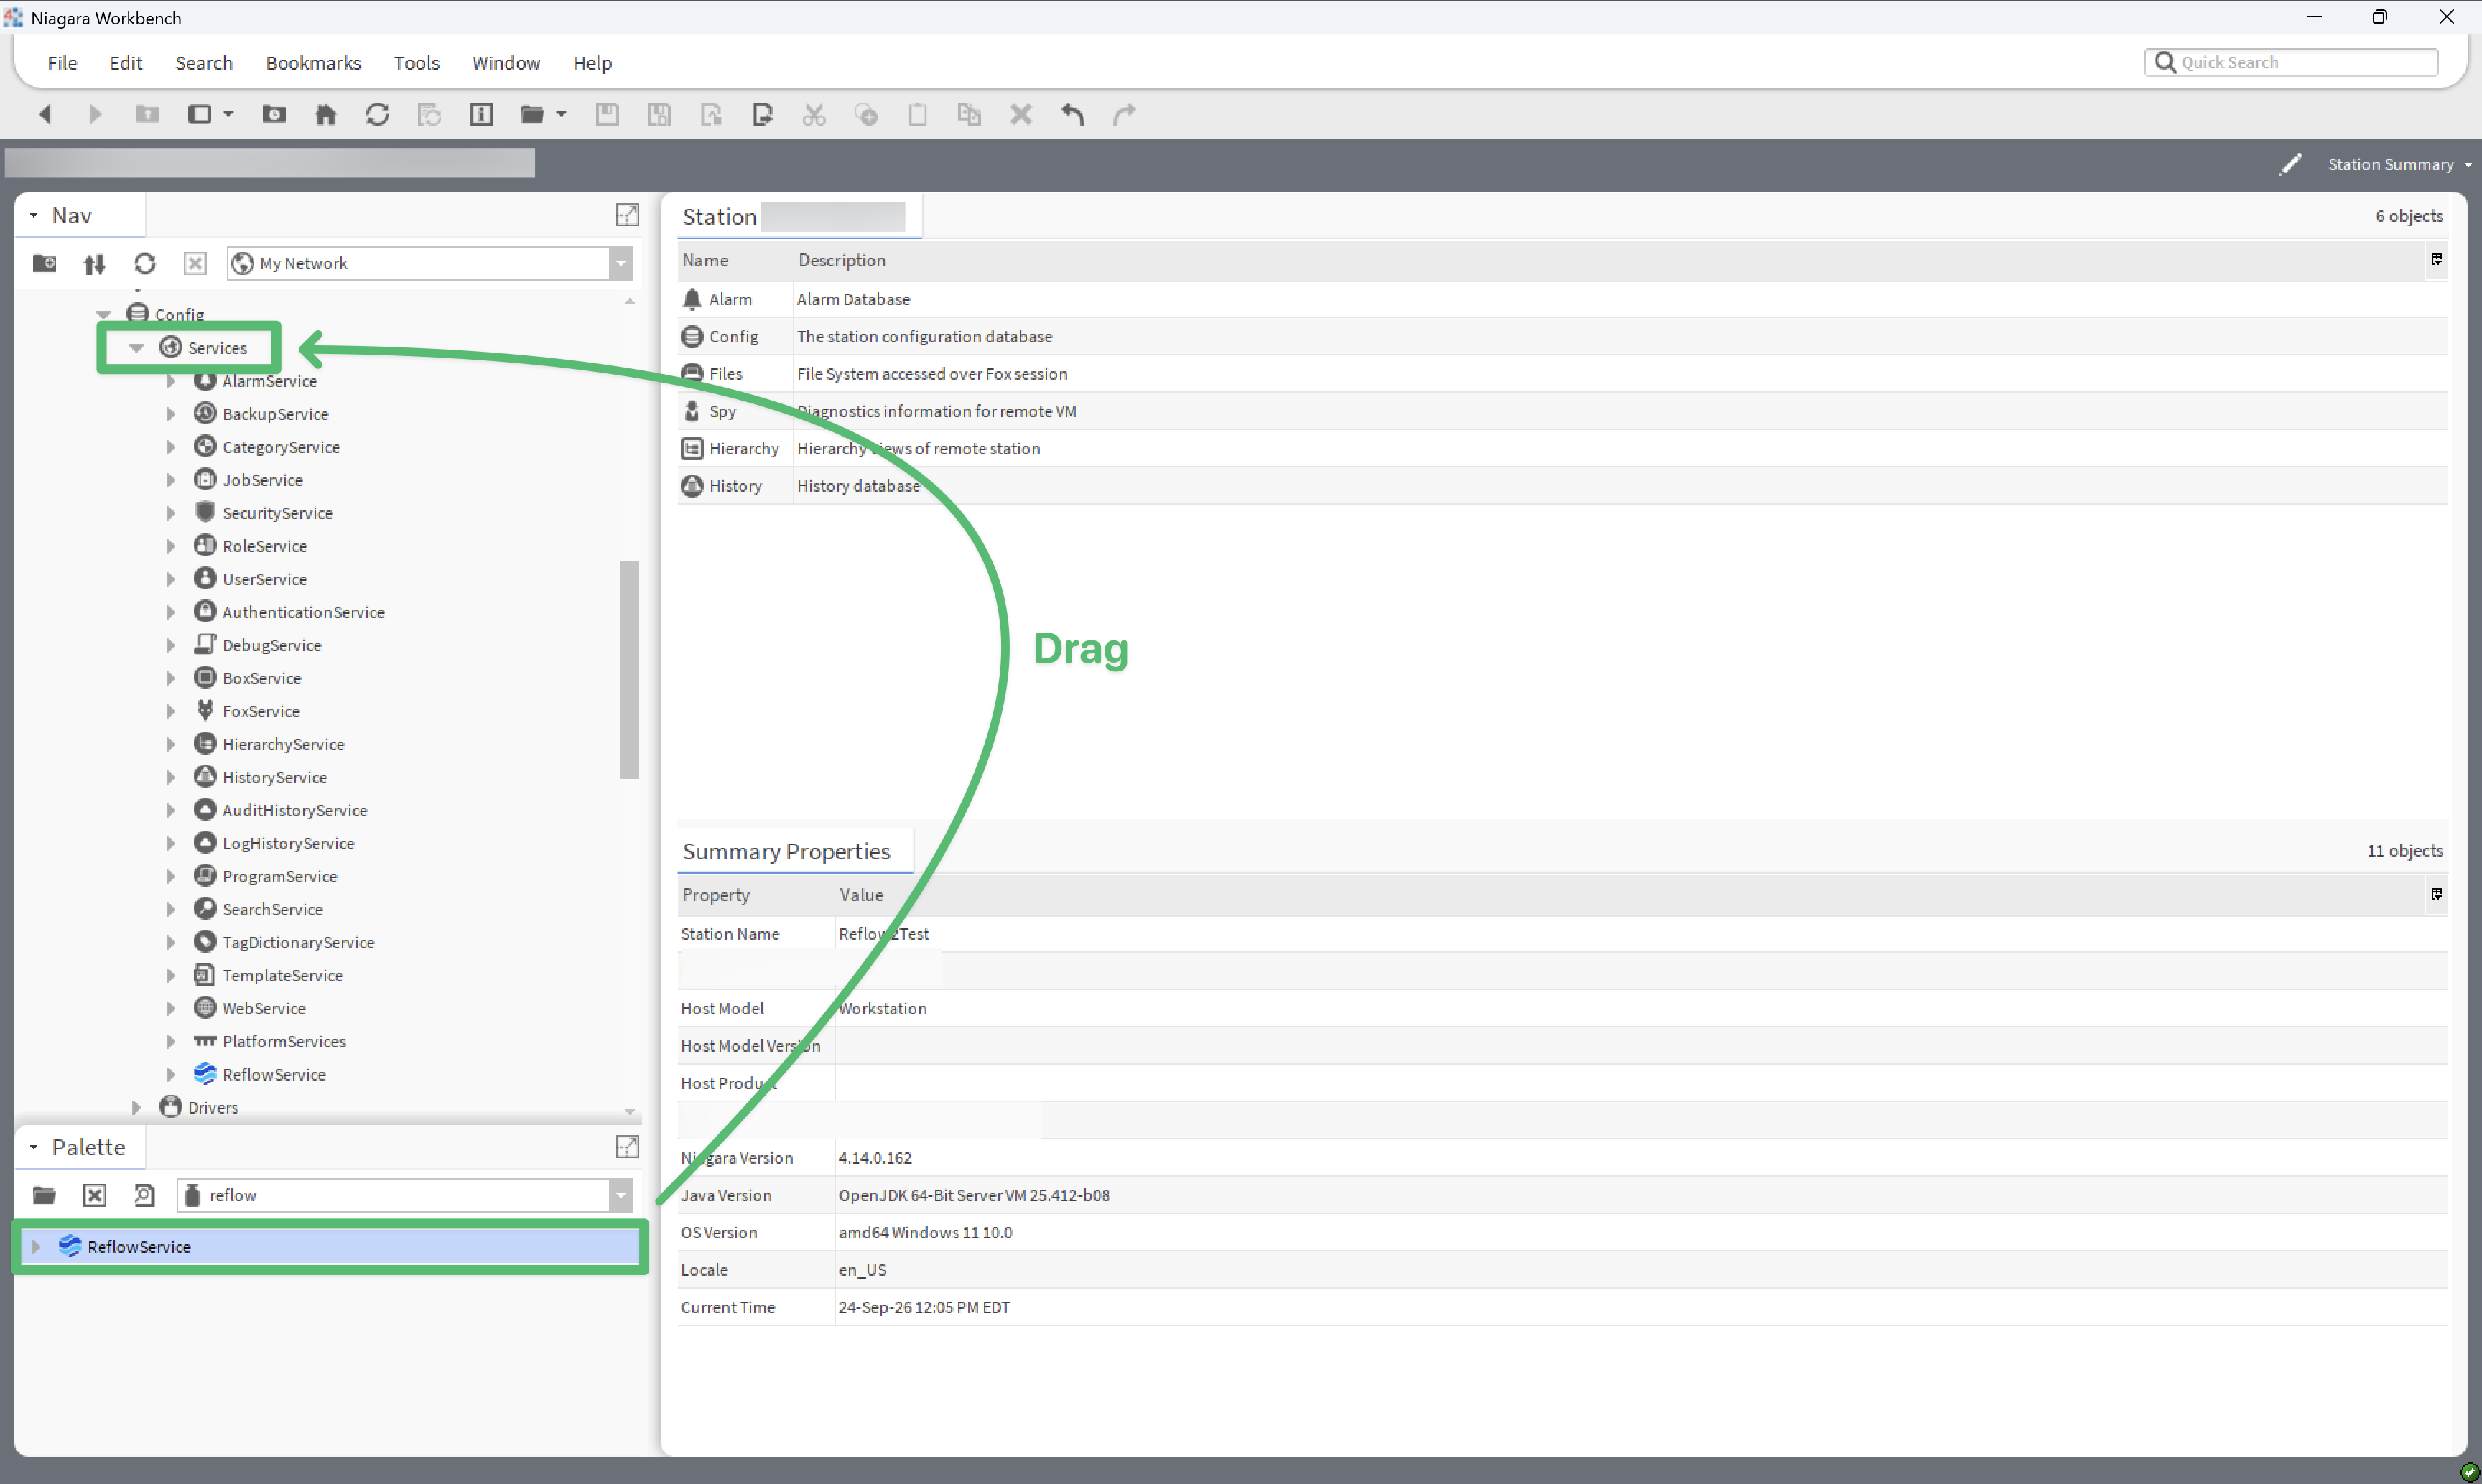Collapse the Nav panel header arrow
2482x1484 pixels.
(x=34, y=215)
